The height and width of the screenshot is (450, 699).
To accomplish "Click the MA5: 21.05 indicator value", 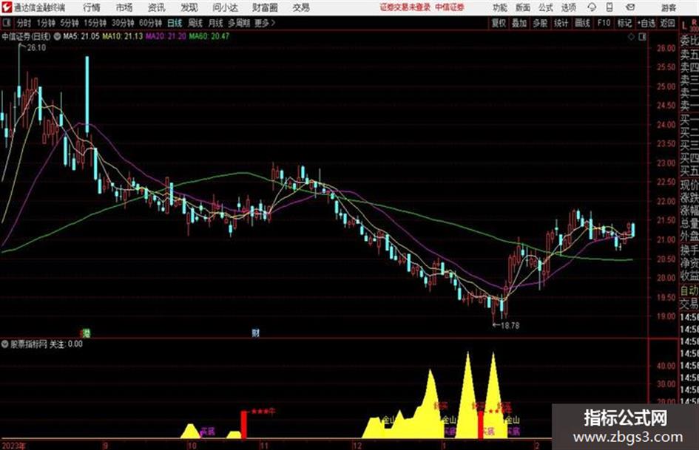I will (81, 36).
